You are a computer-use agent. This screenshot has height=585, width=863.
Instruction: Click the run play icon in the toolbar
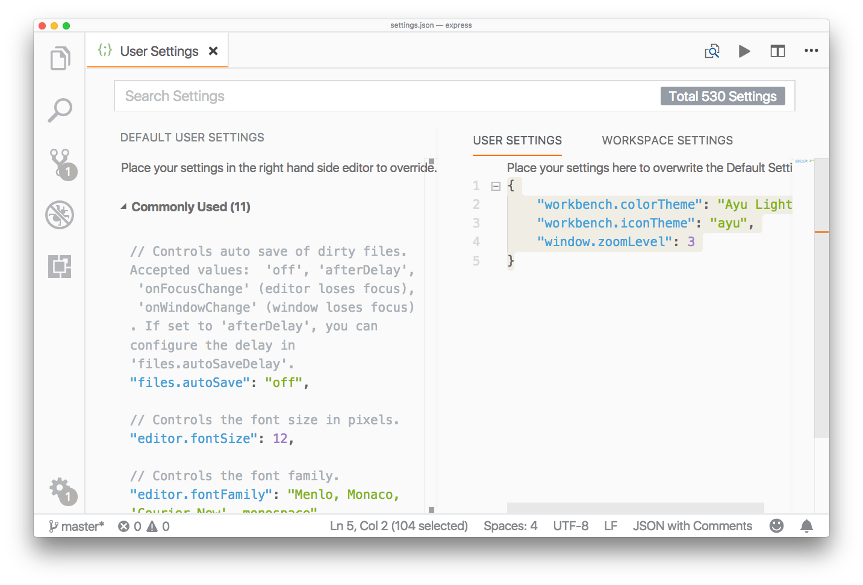(744, 51)
